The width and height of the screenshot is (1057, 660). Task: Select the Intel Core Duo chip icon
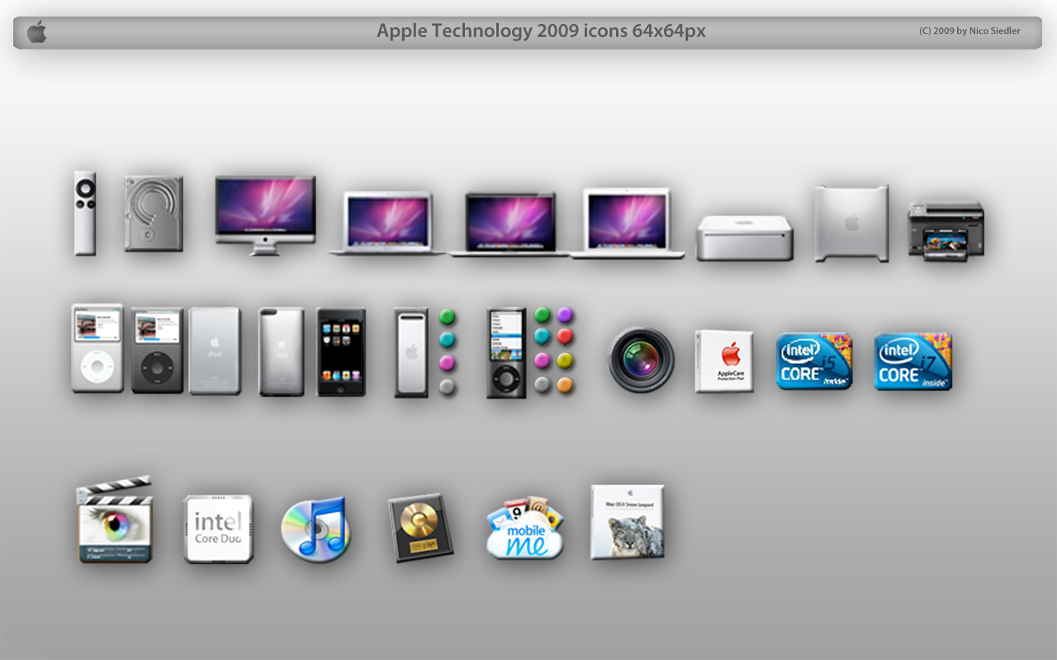tap(217, 528)
